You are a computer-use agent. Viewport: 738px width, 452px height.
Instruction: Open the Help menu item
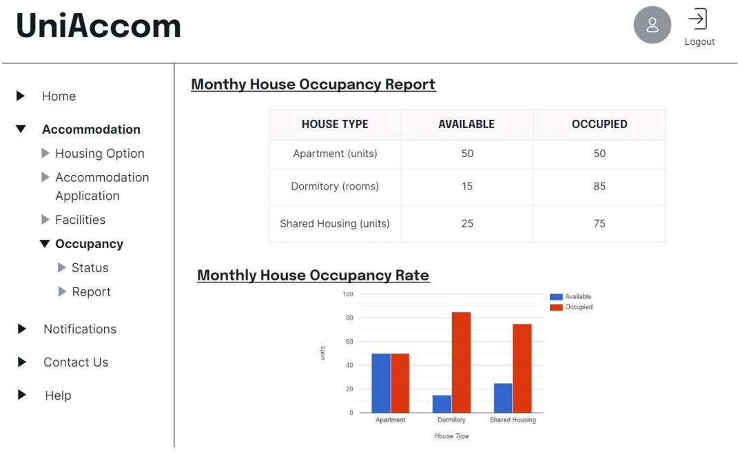click(58, 395)
